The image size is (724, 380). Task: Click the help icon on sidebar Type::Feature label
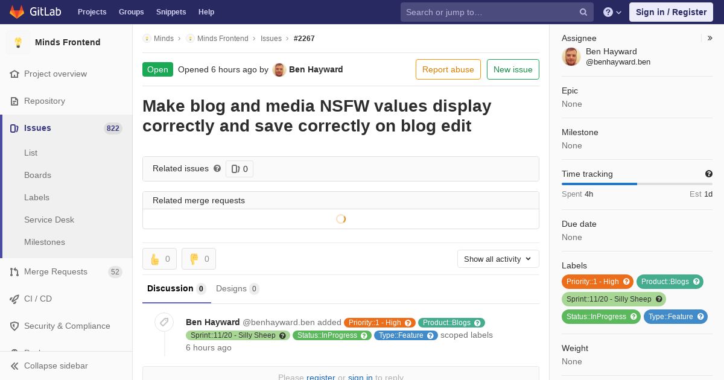tap(700, 317)
